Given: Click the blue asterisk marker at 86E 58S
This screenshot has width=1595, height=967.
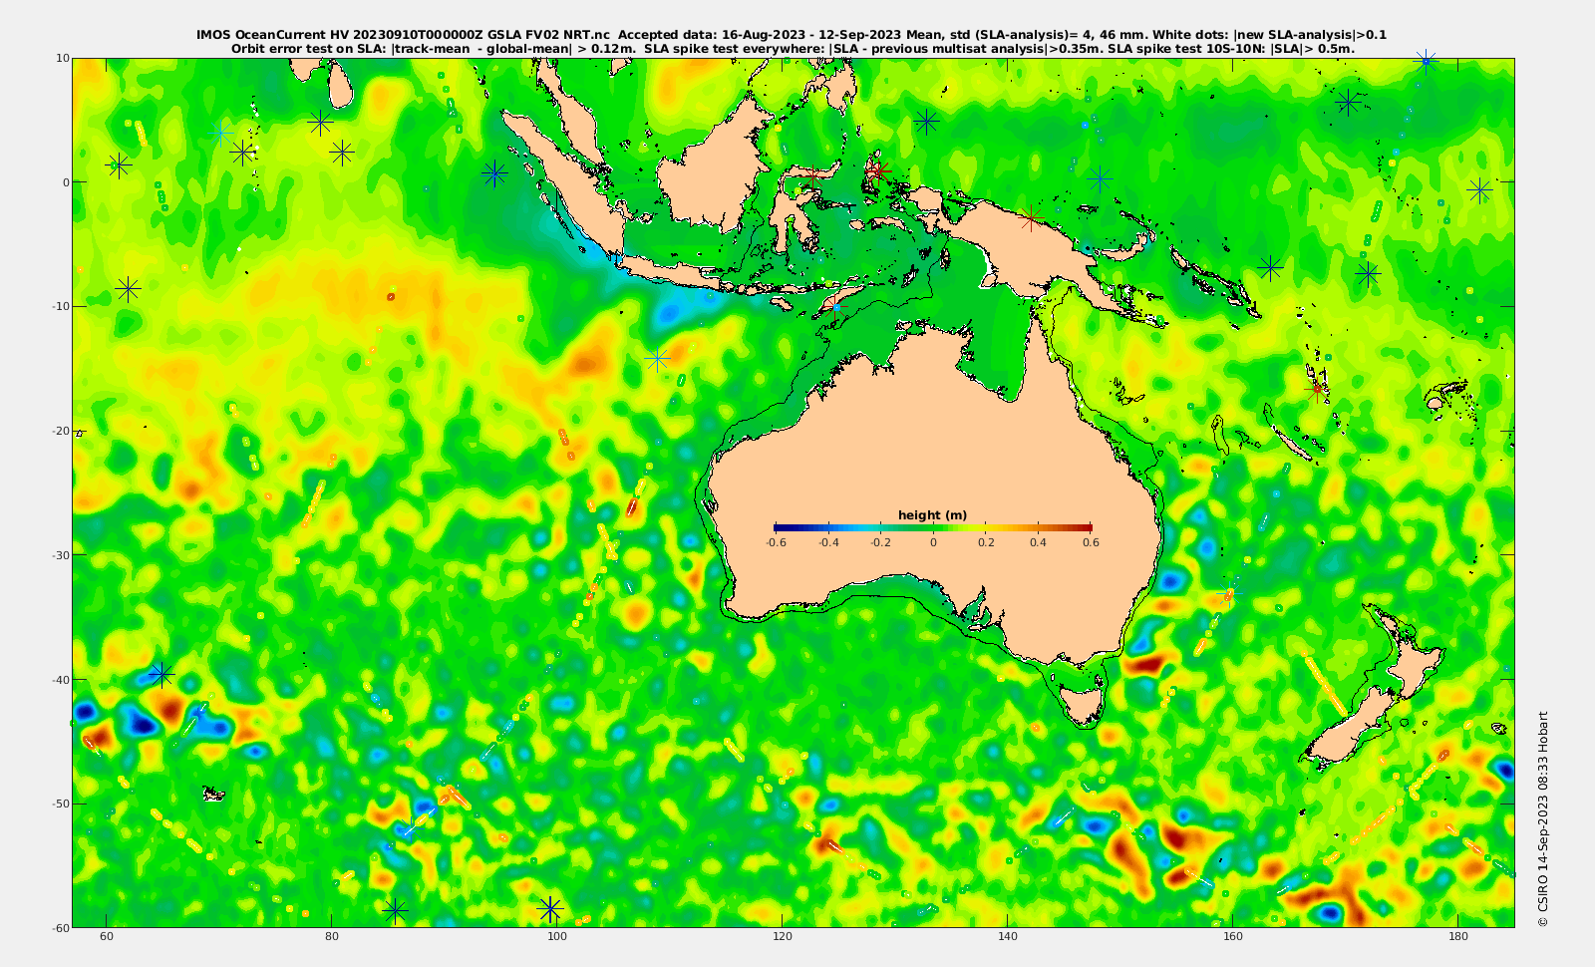Looking at the screenshot, I should pos(396,910).
